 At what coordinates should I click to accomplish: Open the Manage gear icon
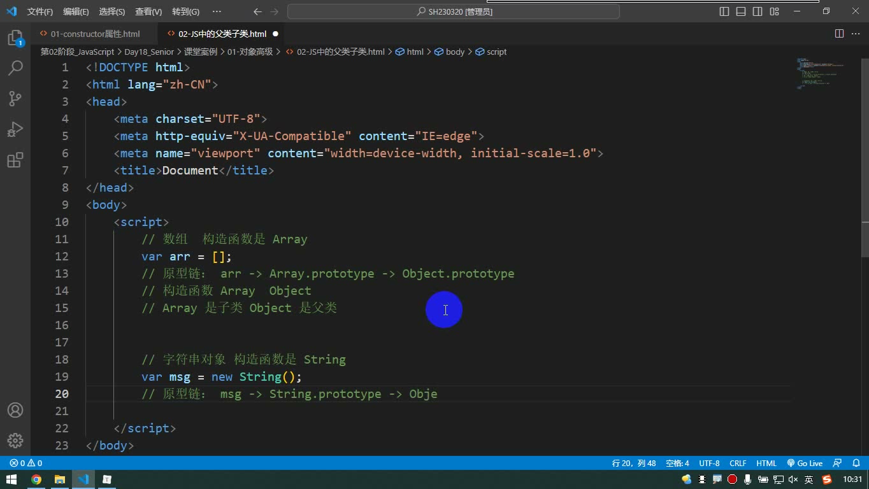pyautogui.click(x=15, y=440)
